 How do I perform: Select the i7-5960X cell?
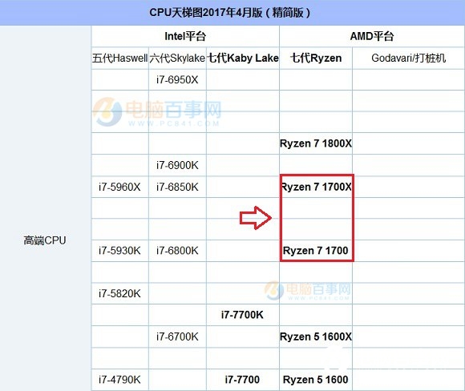119,187
